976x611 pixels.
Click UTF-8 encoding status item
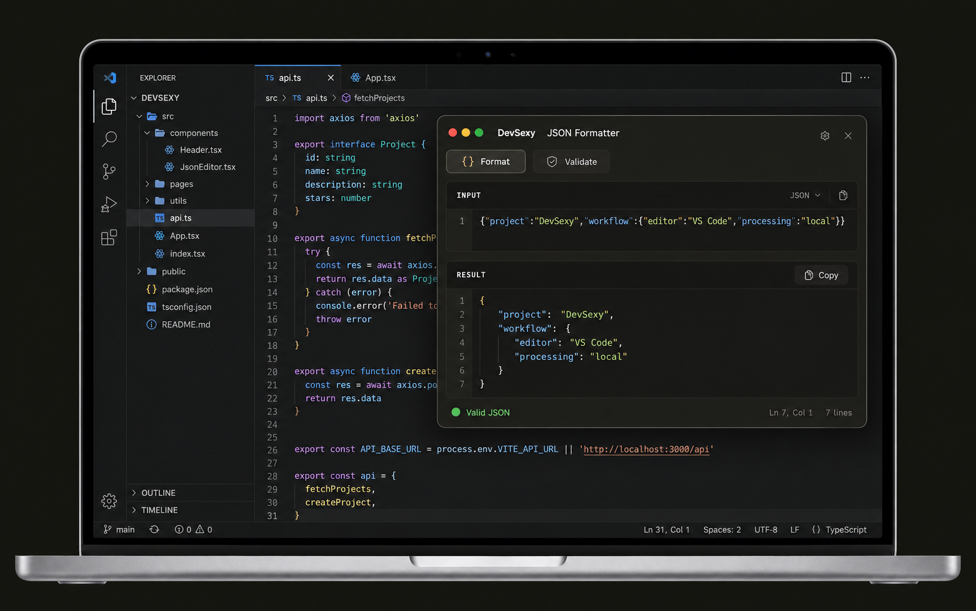[x=766, y=530]
